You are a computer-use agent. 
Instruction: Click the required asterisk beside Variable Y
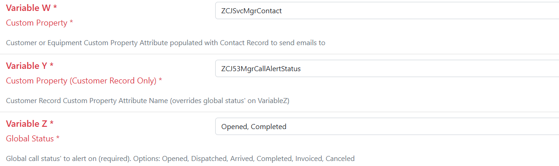(51, 66)
